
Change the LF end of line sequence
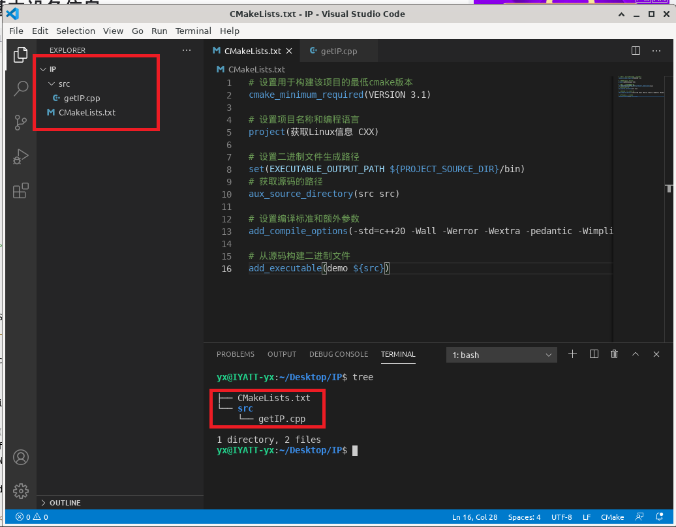tap(587, 517)
